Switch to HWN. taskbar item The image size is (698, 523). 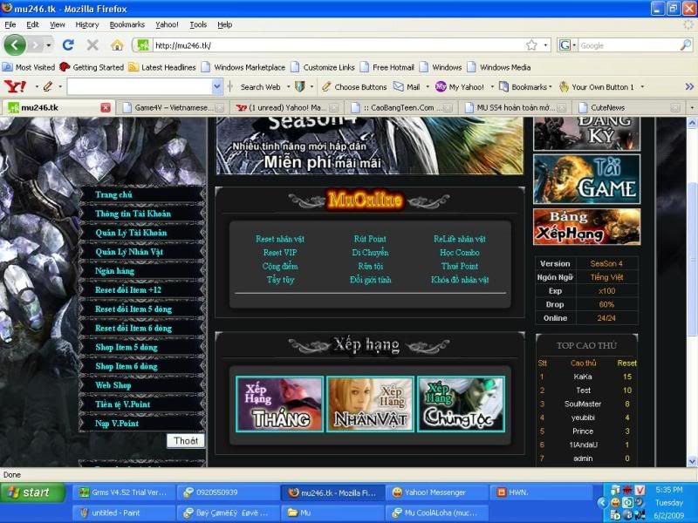pyautogui.click(x=541, y=492)
